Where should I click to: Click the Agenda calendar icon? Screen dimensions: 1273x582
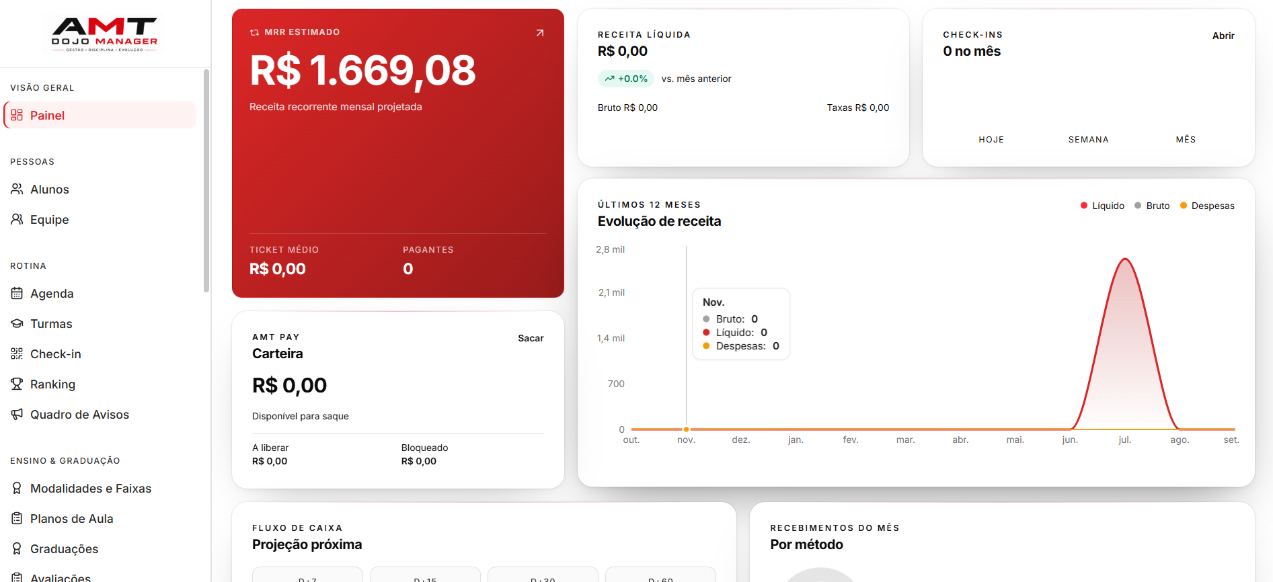point(17,293)
